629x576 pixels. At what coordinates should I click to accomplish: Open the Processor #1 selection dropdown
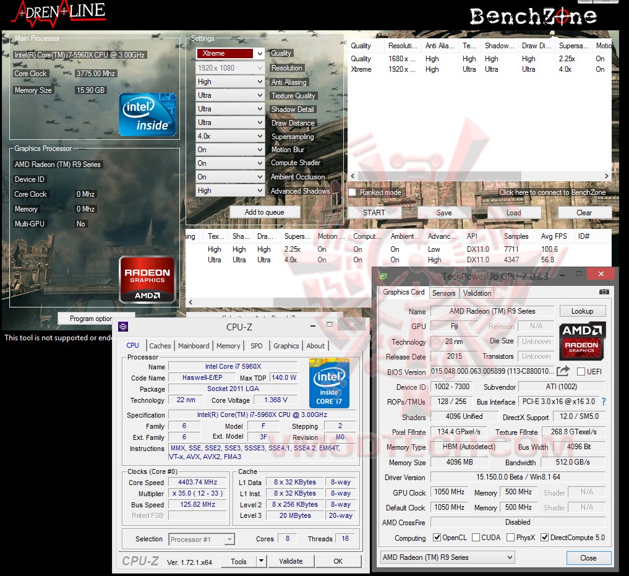point(202,539)
